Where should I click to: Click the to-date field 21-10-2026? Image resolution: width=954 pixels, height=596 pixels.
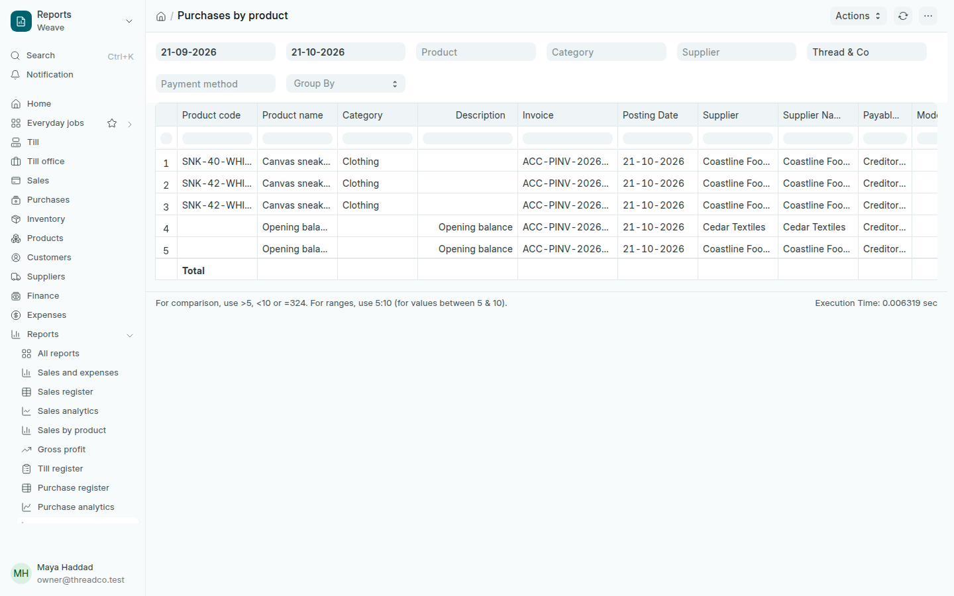345,52
